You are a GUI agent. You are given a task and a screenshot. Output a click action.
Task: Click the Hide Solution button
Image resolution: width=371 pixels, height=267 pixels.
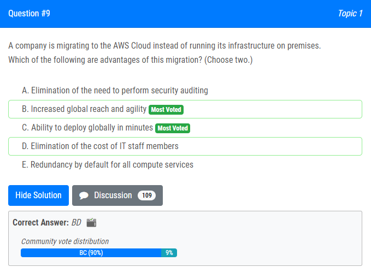pos(38,195)
